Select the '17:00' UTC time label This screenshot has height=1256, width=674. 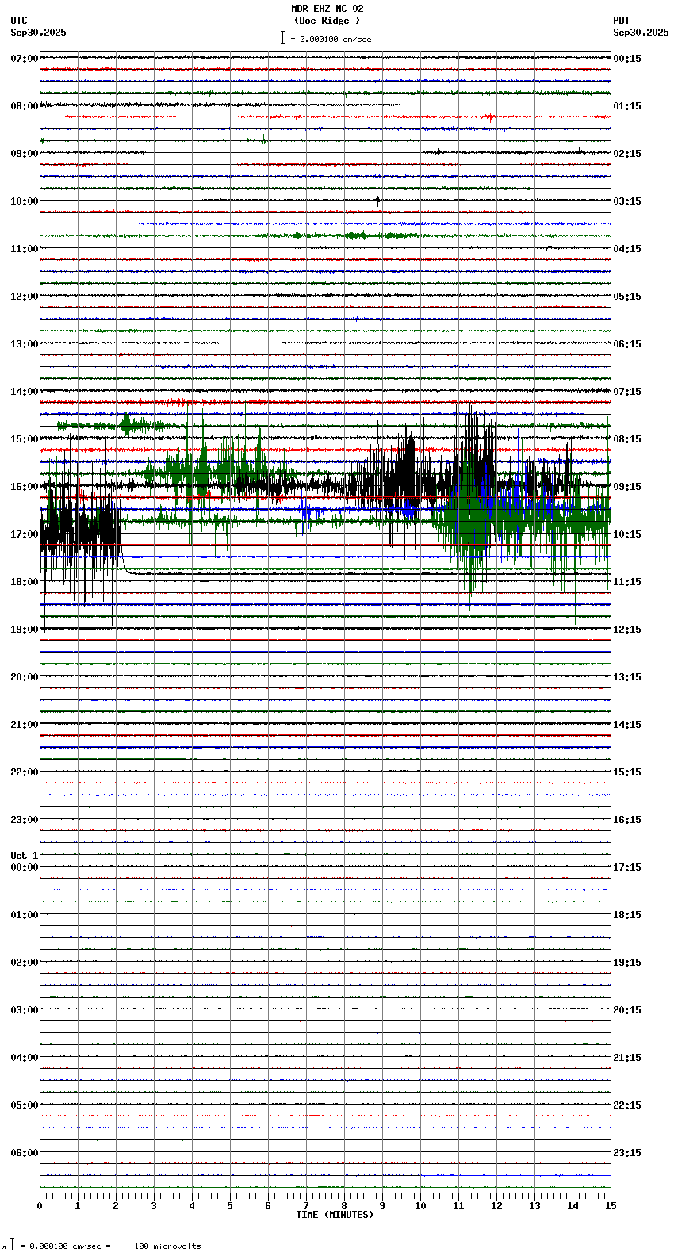pos(25,534)
